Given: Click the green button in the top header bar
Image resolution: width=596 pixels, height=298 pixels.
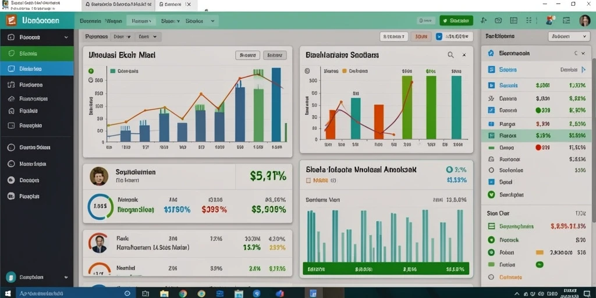Looking at the screenshot, I should click(x=456, y=20).
